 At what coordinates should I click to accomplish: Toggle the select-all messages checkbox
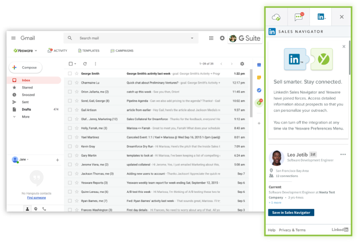[x=71, y=64]
